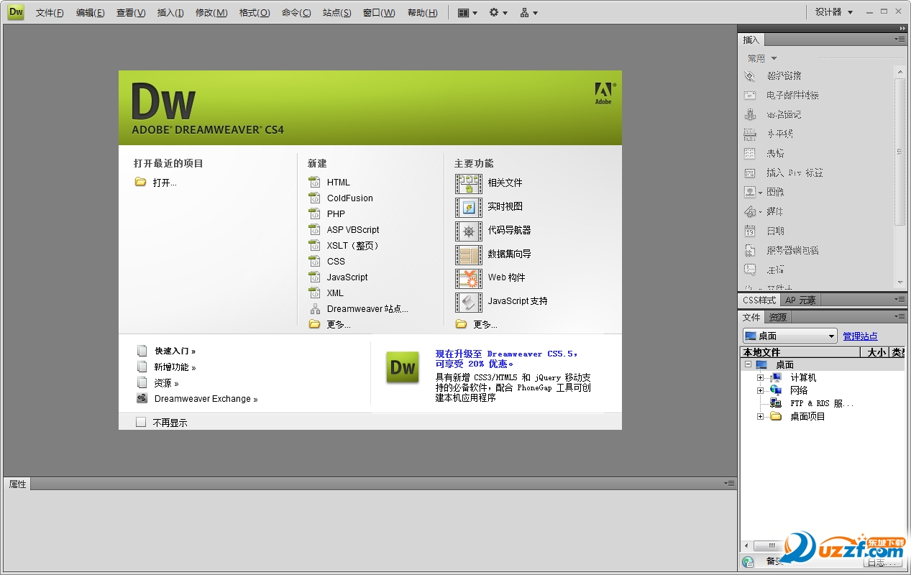Click the Email Link (电子邮件链接) insert icon
The height and width of the screenshot is (575, 911).
pos(750,95)
